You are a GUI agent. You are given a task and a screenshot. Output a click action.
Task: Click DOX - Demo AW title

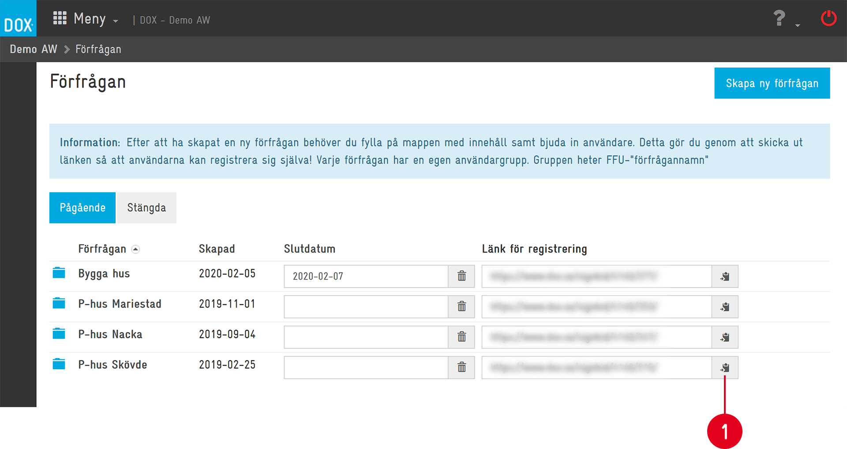(x=175, y=20)
